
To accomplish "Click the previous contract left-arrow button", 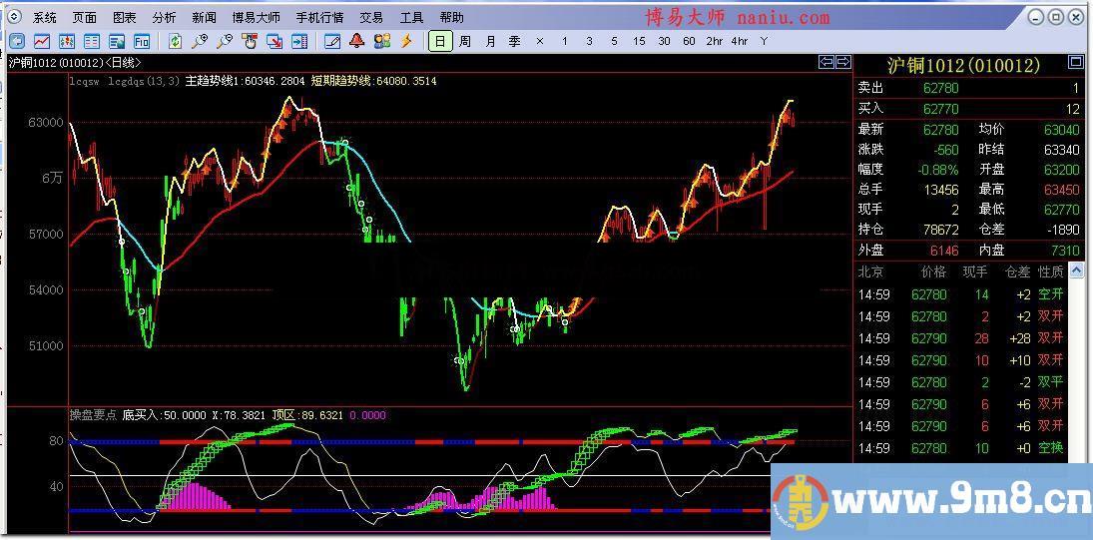I will pos(826,62).
